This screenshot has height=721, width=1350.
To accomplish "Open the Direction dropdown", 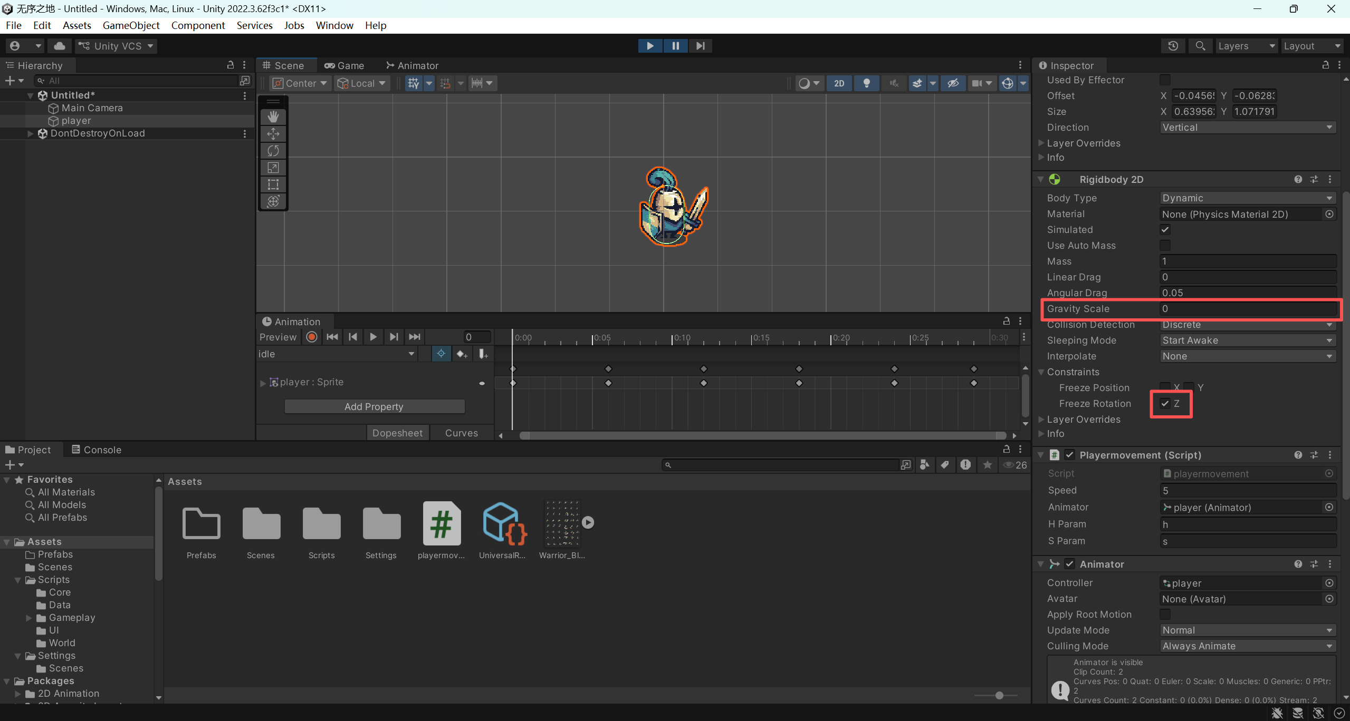I will pyautogui.click(x=1248, y=128).
